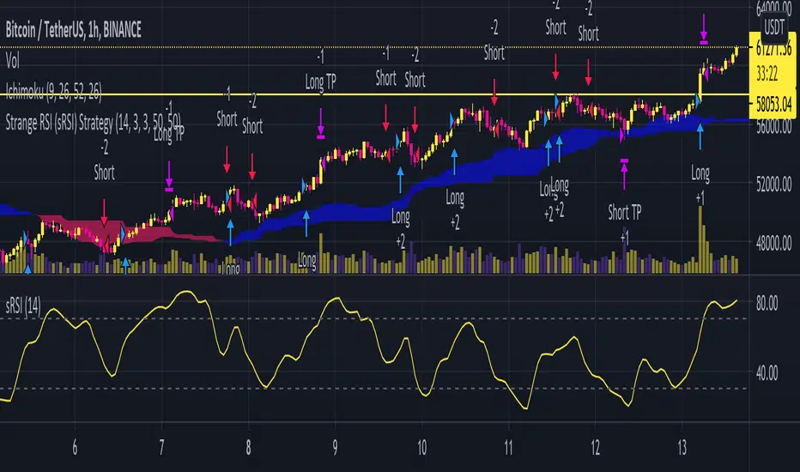Click the magenta arrow marker above latest candle
This screenshot has width=800, height=472.
pos(704,29)
